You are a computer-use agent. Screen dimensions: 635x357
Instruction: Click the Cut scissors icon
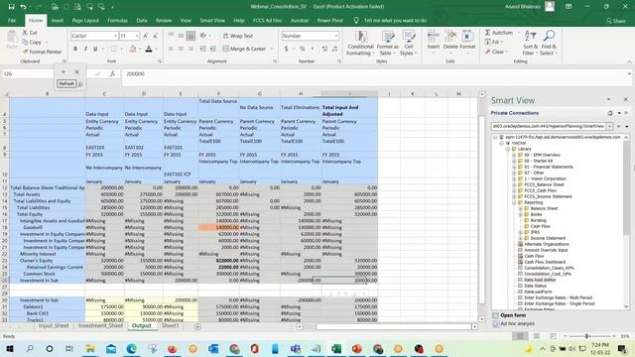coord(25,33)
